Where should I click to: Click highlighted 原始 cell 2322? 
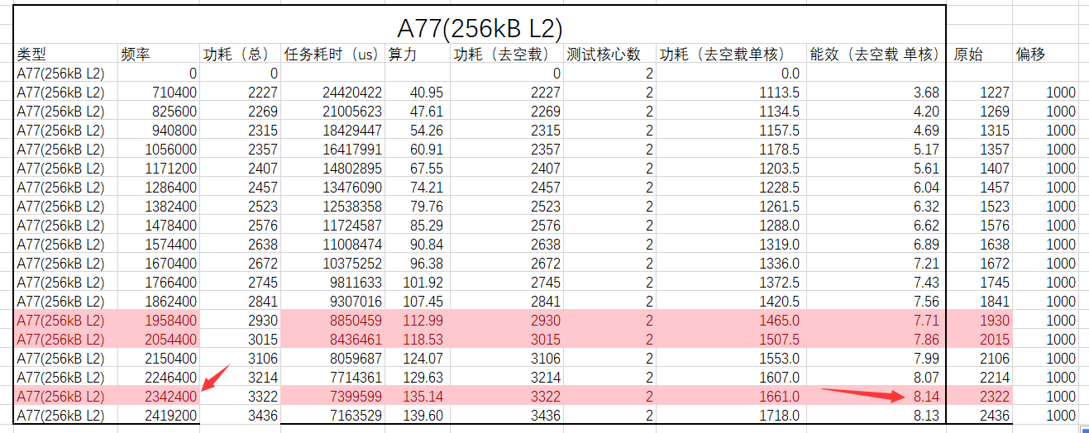[981, 397]
